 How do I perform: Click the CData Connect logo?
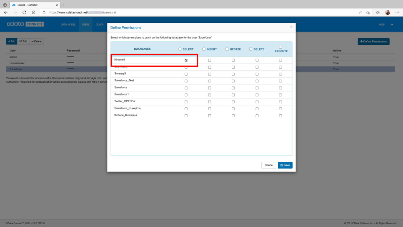click(x=25, y=24)
